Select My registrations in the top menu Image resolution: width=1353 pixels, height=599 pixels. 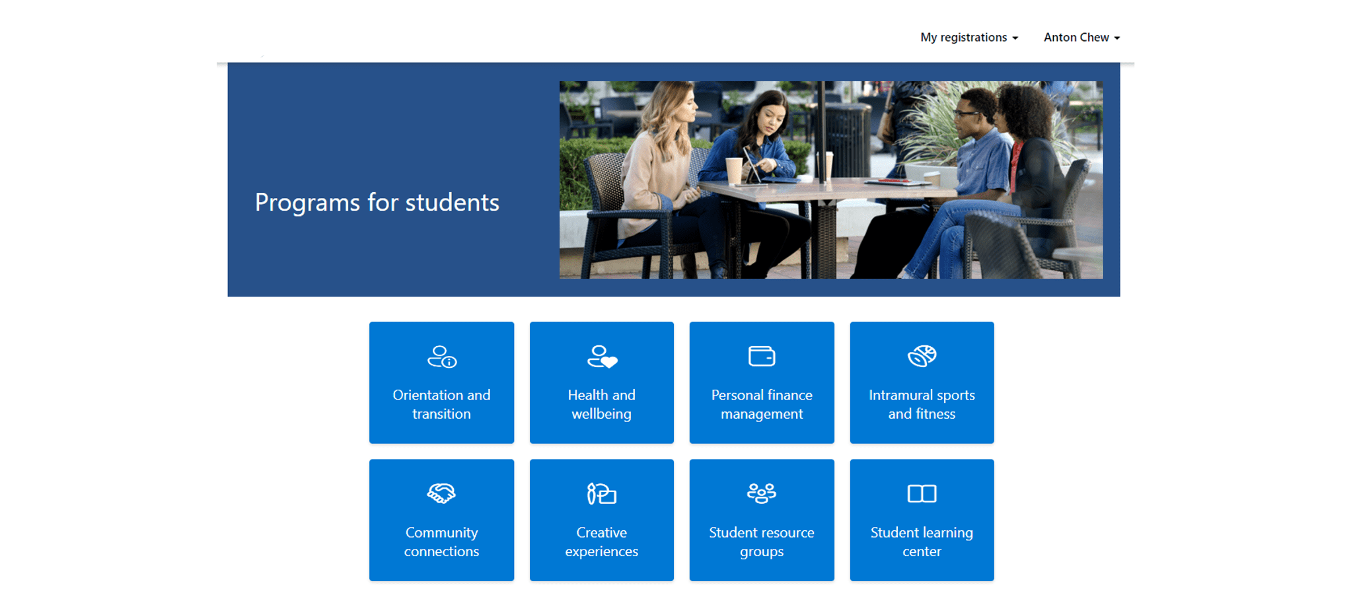963,38
